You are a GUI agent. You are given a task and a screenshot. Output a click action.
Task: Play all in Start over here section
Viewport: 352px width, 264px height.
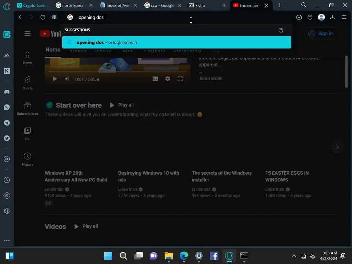122,105
